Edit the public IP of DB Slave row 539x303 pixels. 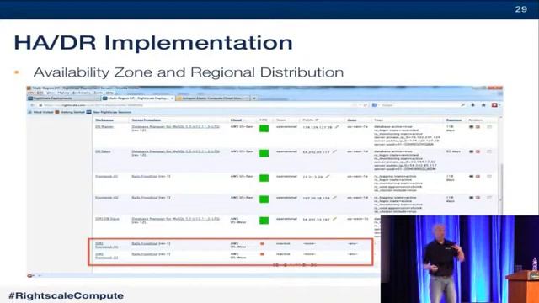334,151
